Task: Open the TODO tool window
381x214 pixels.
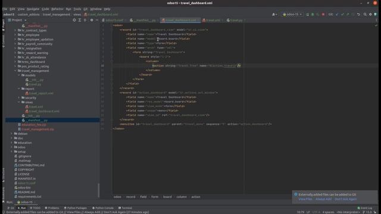Action: click(x=35, y=208)
